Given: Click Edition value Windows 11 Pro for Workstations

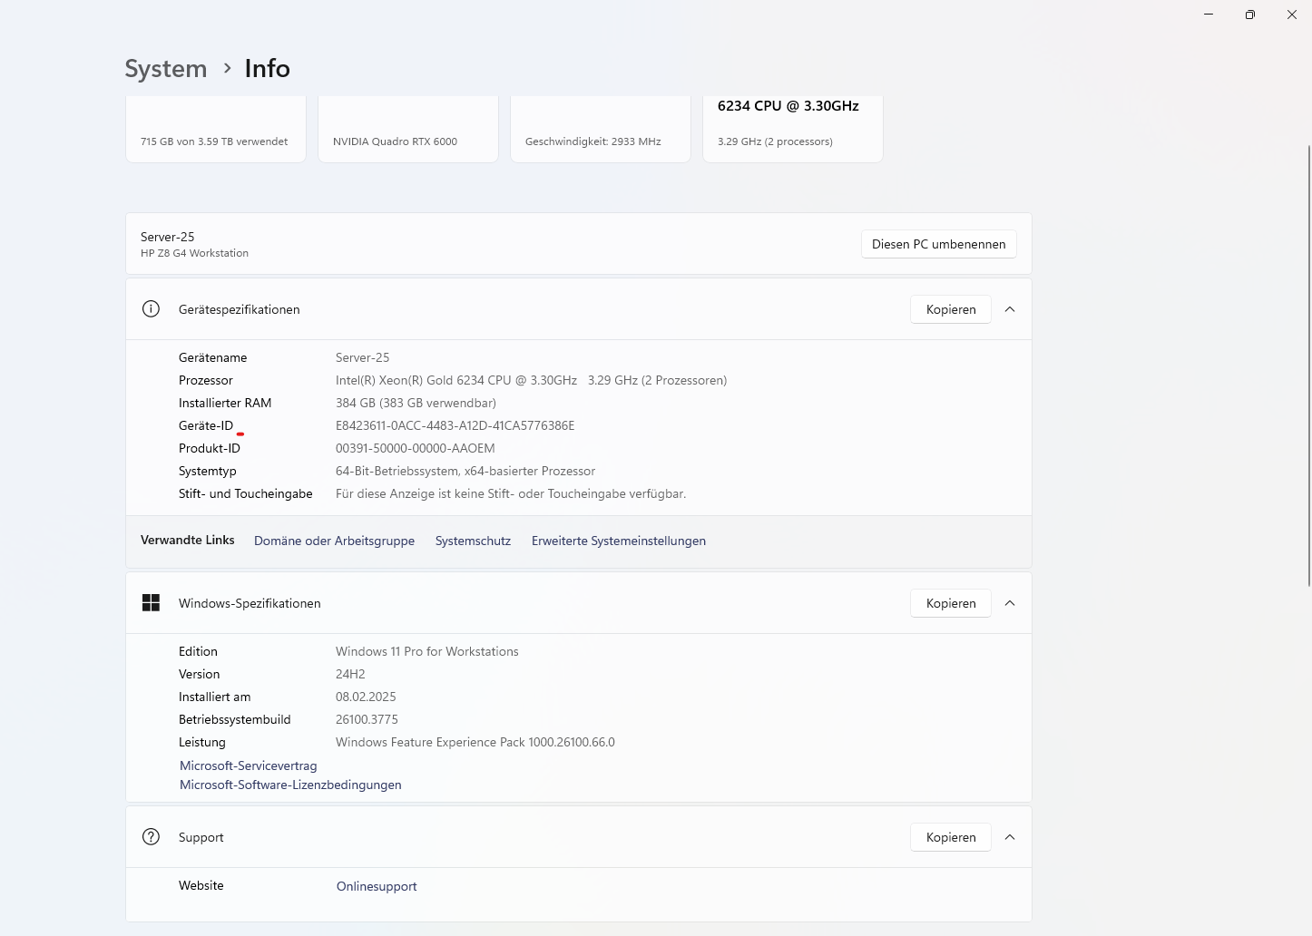Looking at the screenshot, I should pyautogui.click(x=427, y=651).
